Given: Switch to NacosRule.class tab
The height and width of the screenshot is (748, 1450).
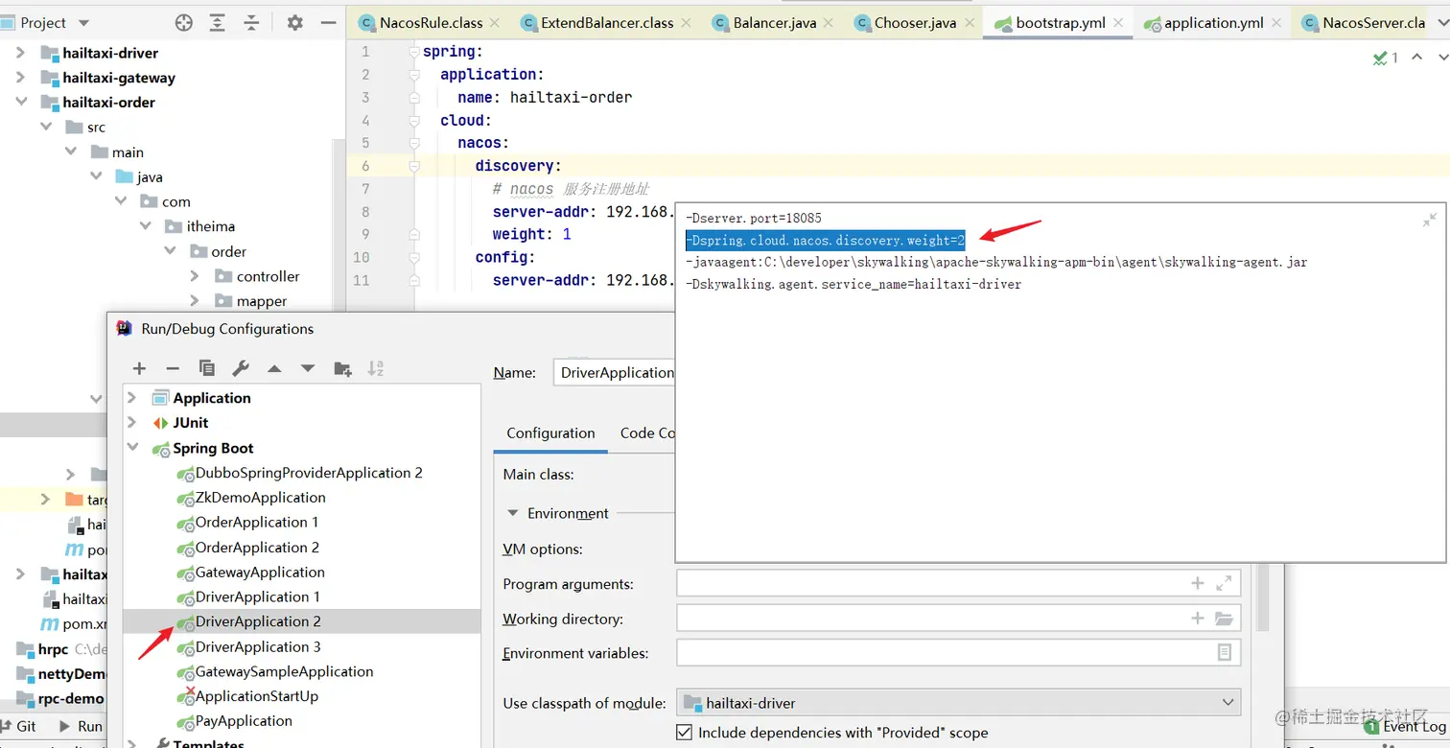Looking at the screenshot, I should click(x=431, y=22).
